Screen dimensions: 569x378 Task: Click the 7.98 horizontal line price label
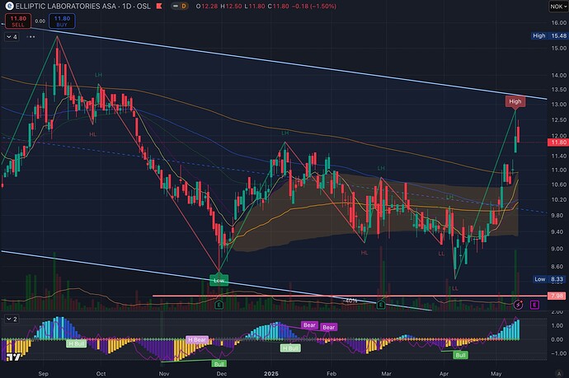click(557, 296)
